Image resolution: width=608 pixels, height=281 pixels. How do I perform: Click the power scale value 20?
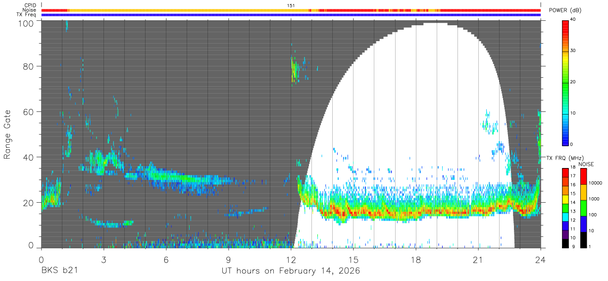[x=574, y=82]
